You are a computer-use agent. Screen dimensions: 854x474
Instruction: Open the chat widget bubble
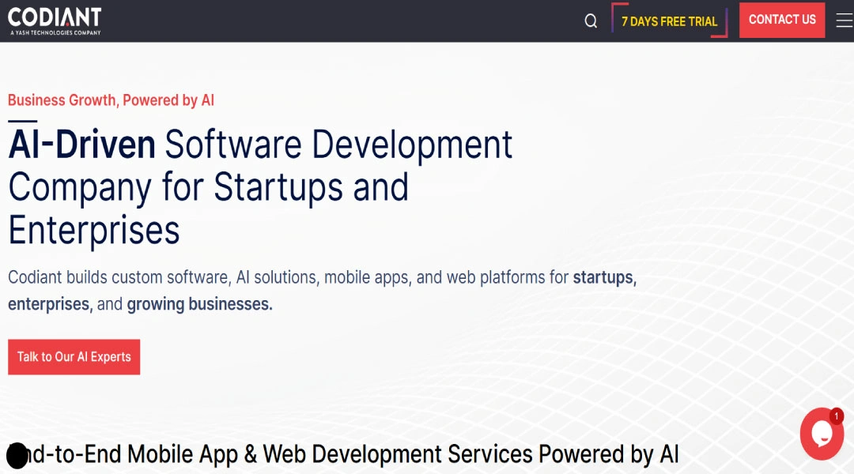pos(822,434)
